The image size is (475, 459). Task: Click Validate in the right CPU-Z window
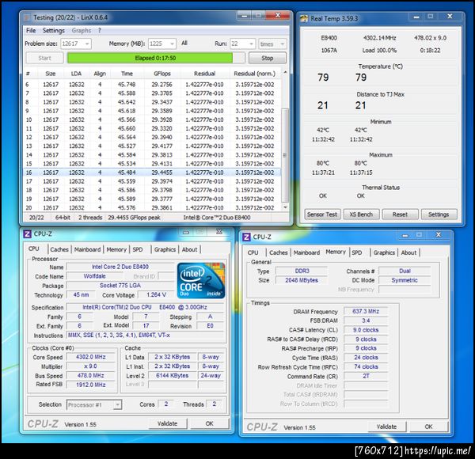[386, 427]
